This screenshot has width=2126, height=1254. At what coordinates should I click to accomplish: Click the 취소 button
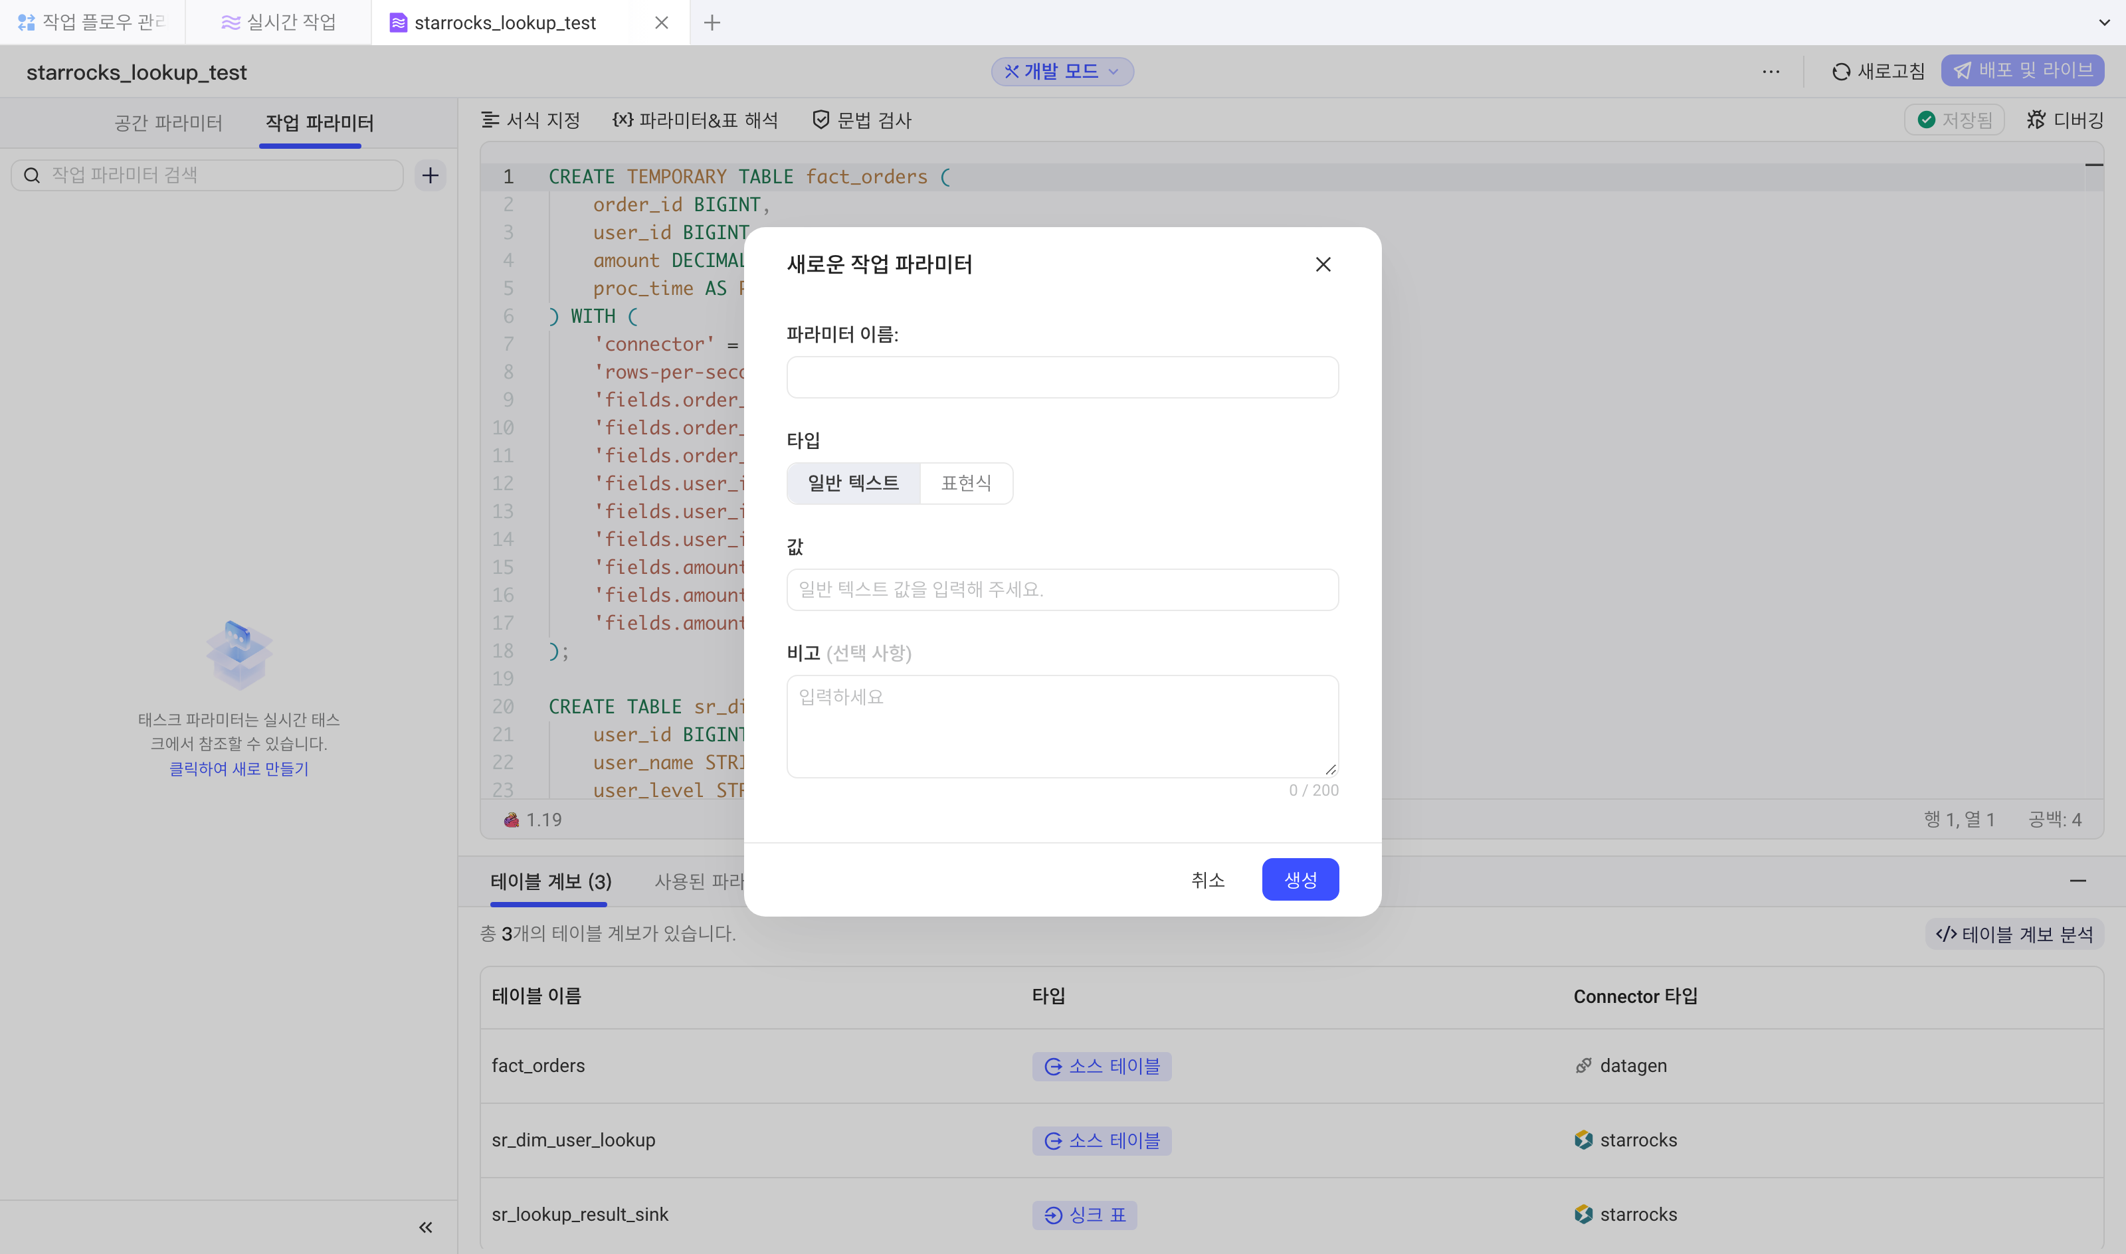pyautogui.click(x=1207, y=879)
